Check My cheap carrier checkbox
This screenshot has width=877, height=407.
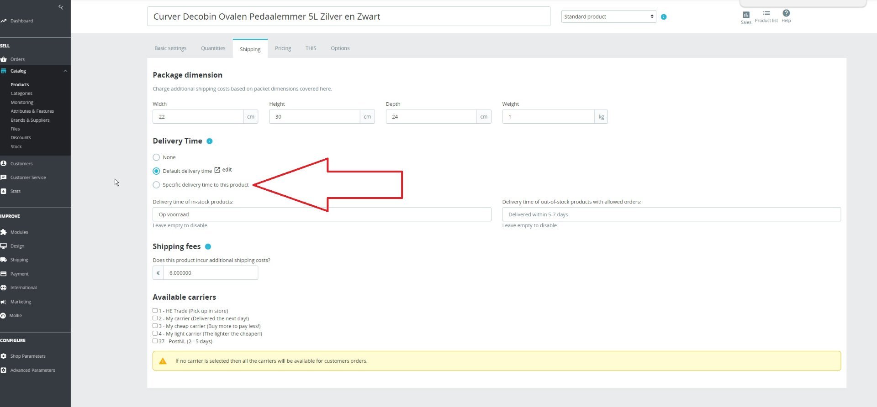click(155, 326)
